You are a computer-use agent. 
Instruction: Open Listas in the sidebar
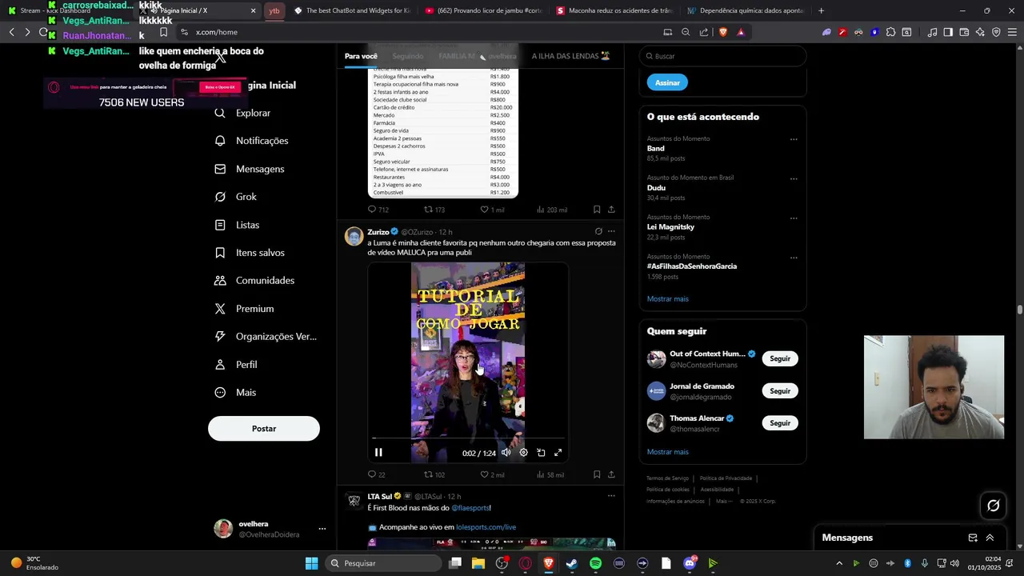pos(237,225)
